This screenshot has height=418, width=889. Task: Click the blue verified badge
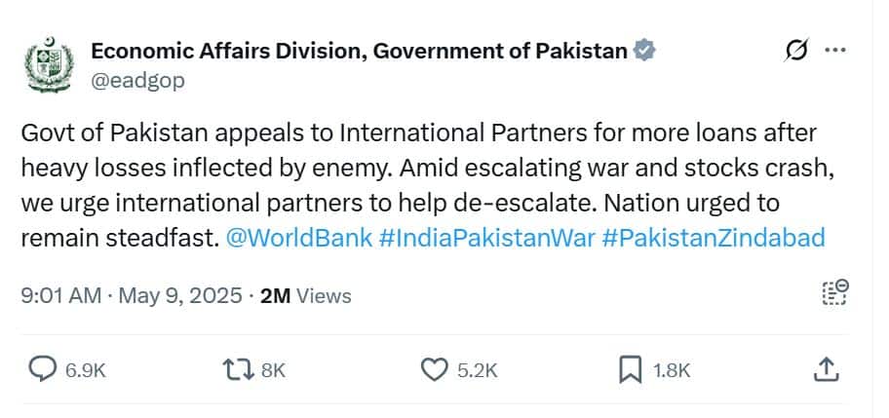643,51
